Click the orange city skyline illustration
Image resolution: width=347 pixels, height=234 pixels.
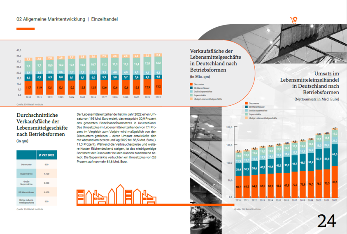click(116, 194)
